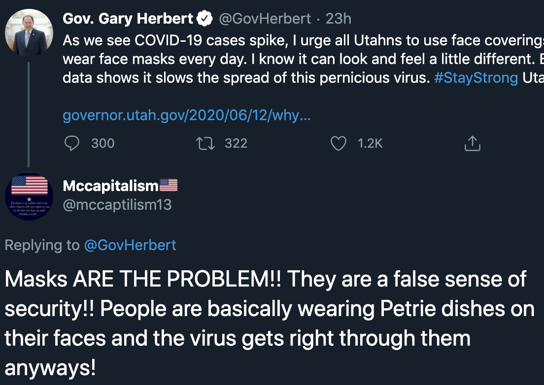Image resolution: width=544 pixels, height=385 pixels.
Task: Like the tweet with the heart icon
Action: point(338,143)
